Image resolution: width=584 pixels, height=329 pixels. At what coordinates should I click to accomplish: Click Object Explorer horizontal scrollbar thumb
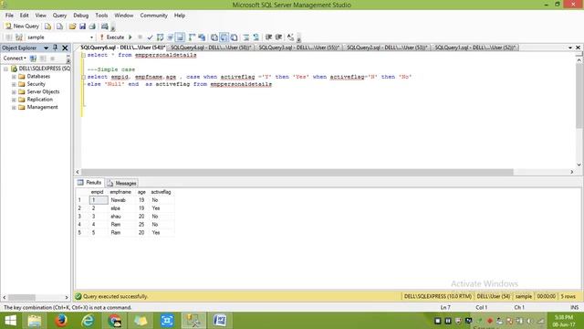pos(22,297)
